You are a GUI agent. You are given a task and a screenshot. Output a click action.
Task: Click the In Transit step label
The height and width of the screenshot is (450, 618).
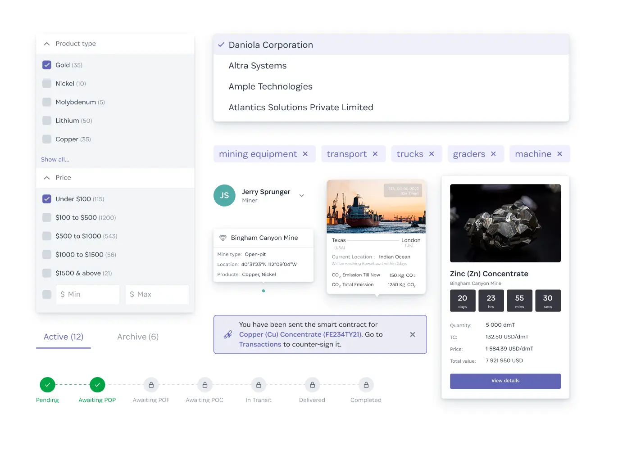point(259,400)
